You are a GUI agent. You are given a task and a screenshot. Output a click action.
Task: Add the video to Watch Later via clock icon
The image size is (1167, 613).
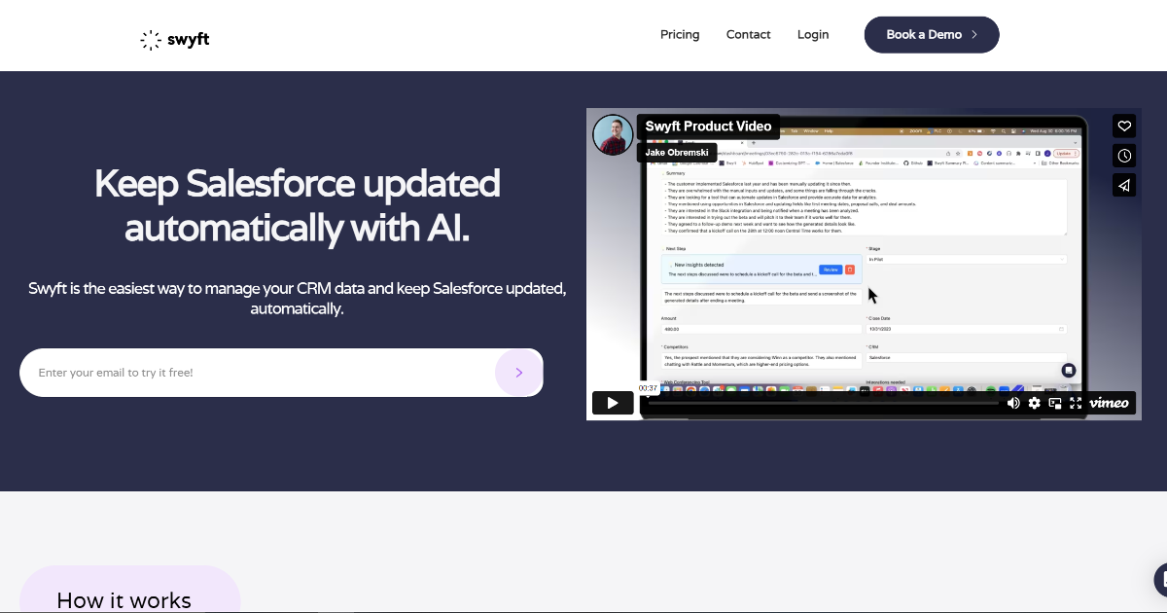pos(1123,155)
